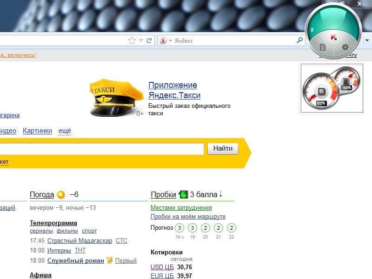Open Местами затруднения traffic status link

coord(181,207)
